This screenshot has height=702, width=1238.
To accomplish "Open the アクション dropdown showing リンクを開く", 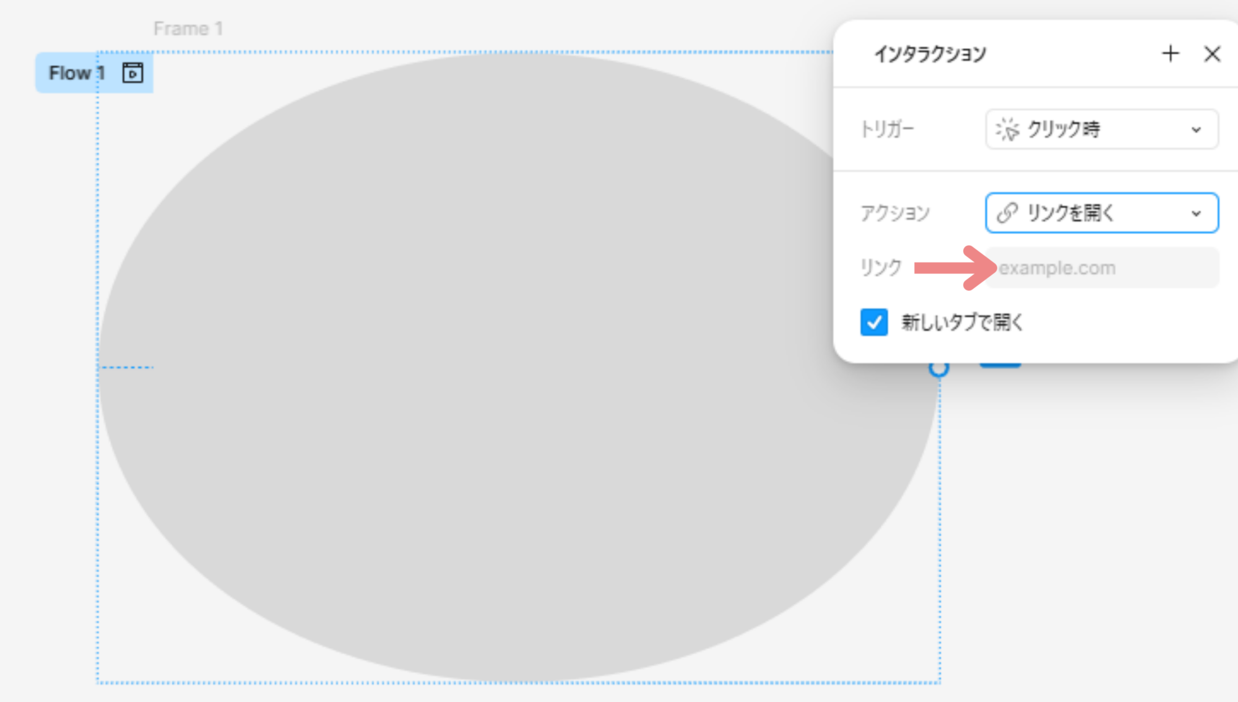I will pos(1102,213).
